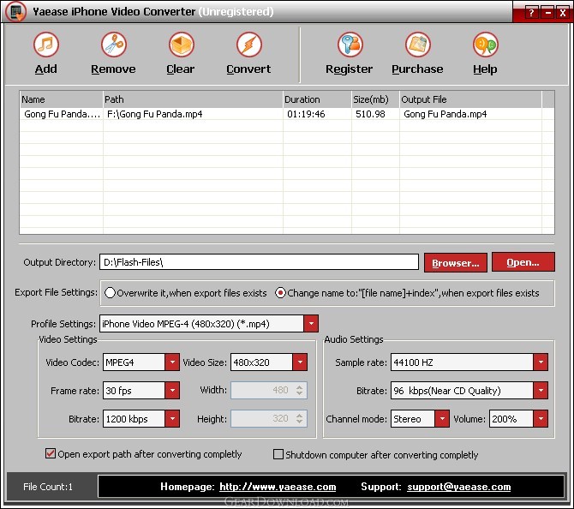Viewport: 574px width, 509px height.
Task: Click the support@yaease.com email link
Action: pyautogui.click(x=458, y=487)
